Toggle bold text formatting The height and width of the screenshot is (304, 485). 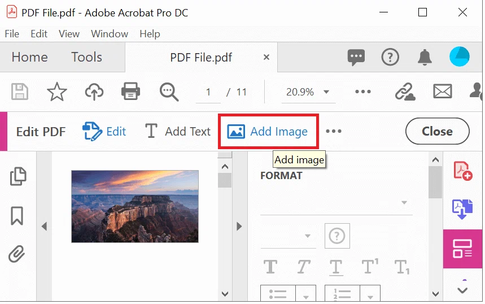[x=270, y=267]
